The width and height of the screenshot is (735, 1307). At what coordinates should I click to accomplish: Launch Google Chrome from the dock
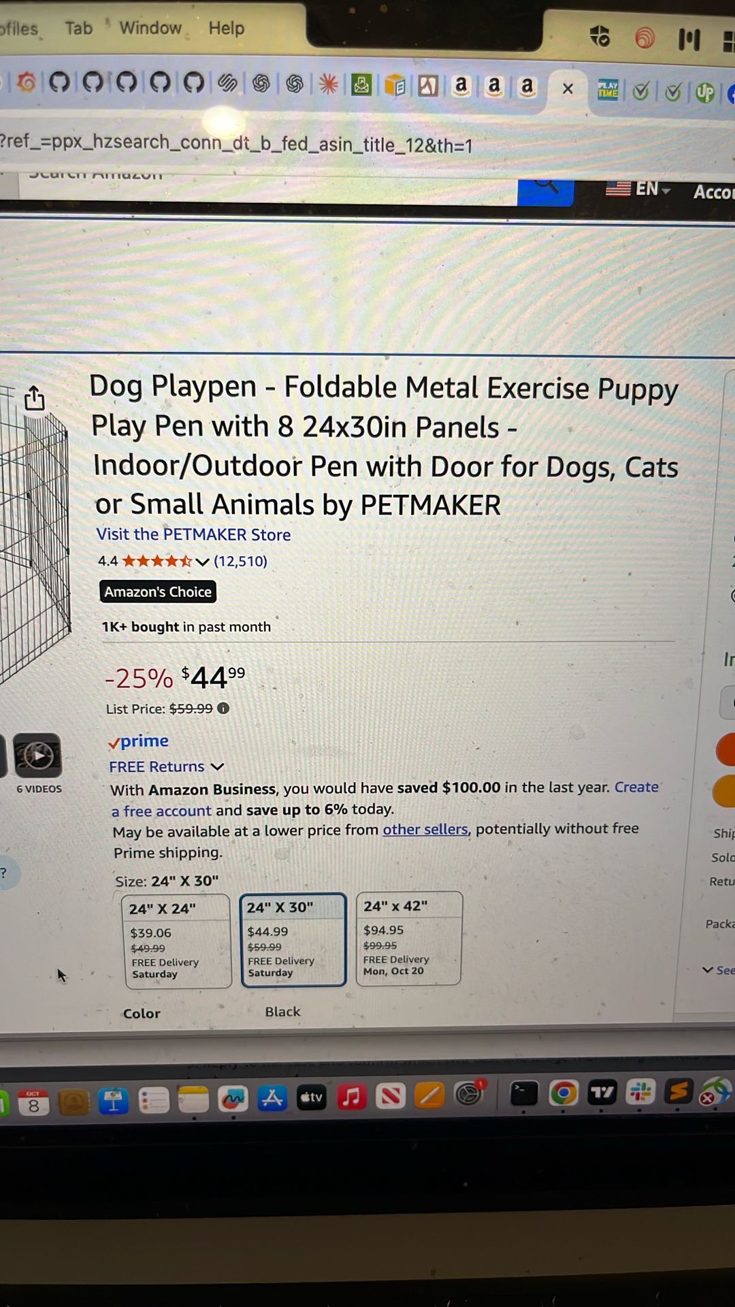tap(563, 1093)
